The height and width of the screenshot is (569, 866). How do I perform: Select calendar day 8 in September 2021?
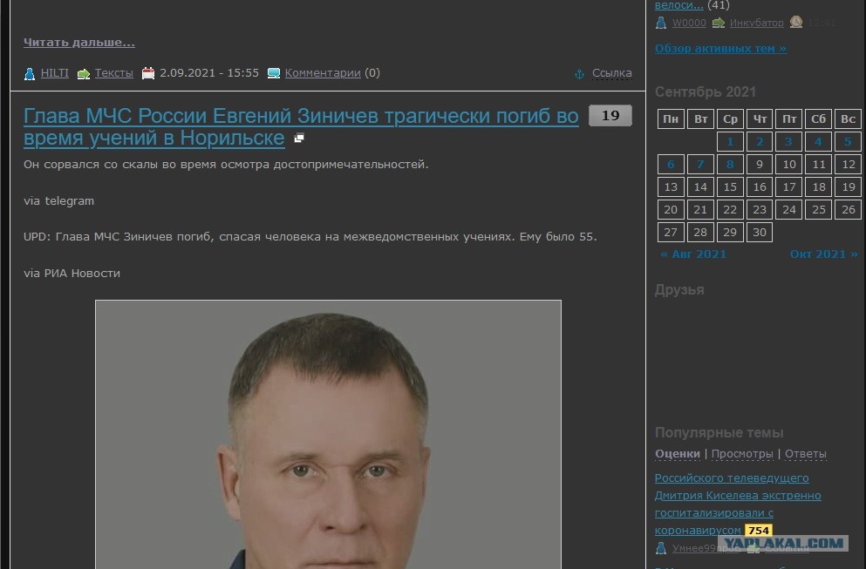point(730,165)
